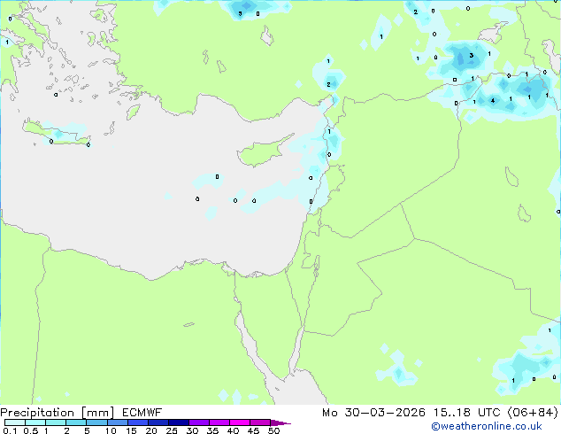
Task: Click the rainfall value '4' on the map
Action: point(493,101)
